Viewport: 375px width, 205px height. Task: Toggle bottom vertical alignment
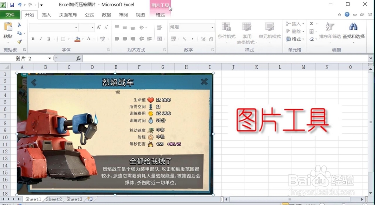133,27
